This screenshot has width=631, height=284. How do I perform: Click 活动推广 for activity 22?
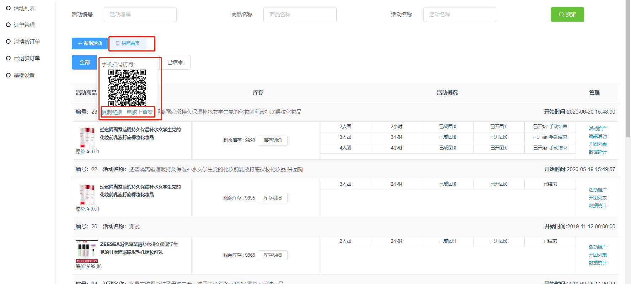click(x=598, y=190)
